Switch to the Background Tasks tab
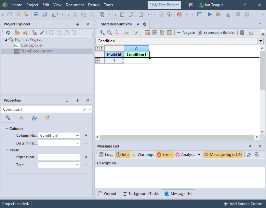Screen dimensions: 266x208 [x=140, y=194]
